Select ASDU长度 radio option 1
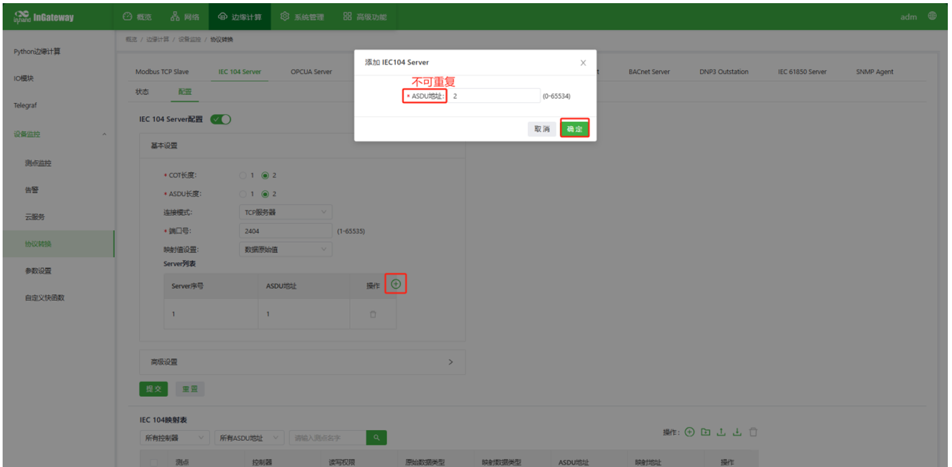The image size is (952, 467). click(x=243, y=194)
